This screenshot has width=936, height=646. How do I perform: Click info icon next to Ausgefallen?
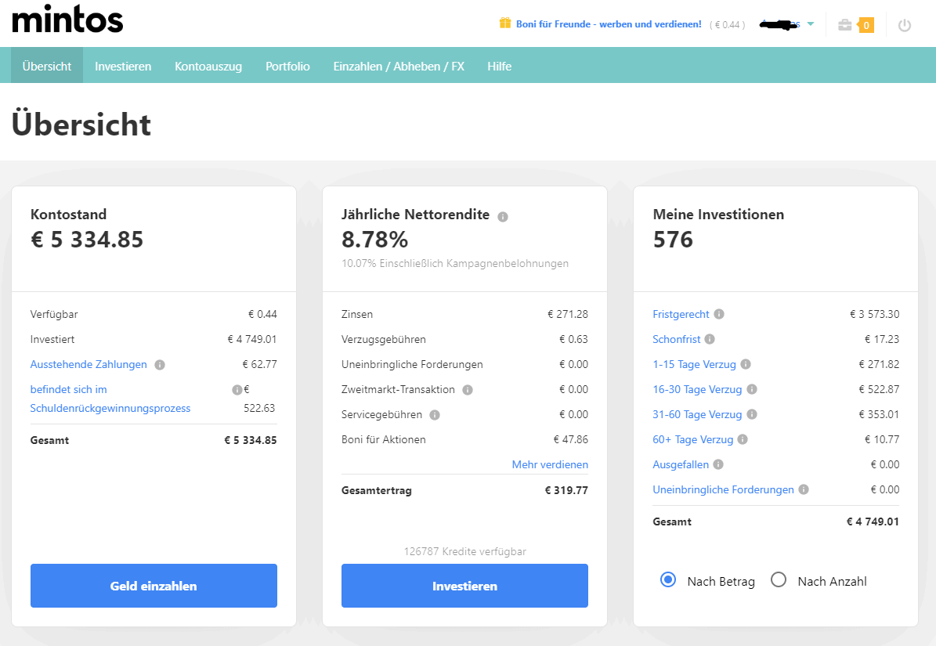(x=718, y=465)
